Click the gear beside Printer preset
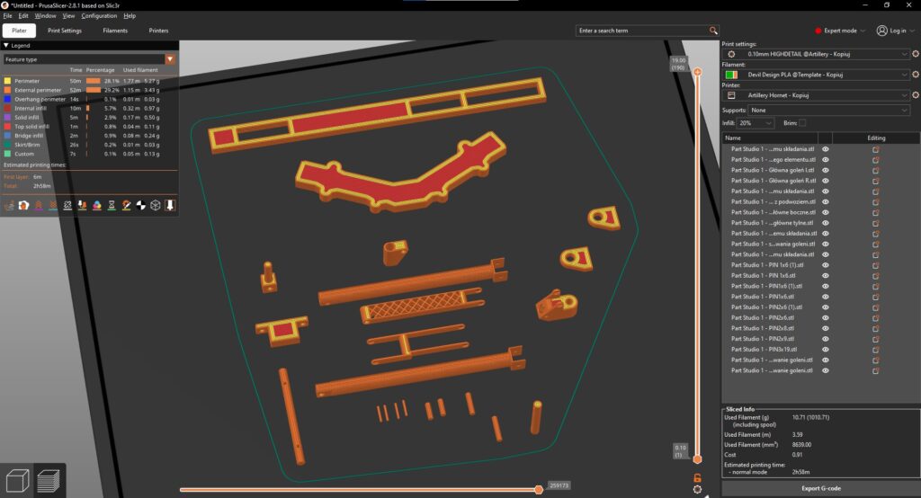Viewport: 921px width, 498px height. pyautogui.click(x=915, y=94)
